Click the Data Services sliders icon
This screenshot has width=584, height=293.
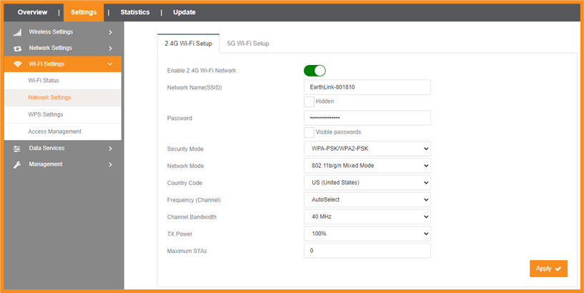tap(17, 149)
